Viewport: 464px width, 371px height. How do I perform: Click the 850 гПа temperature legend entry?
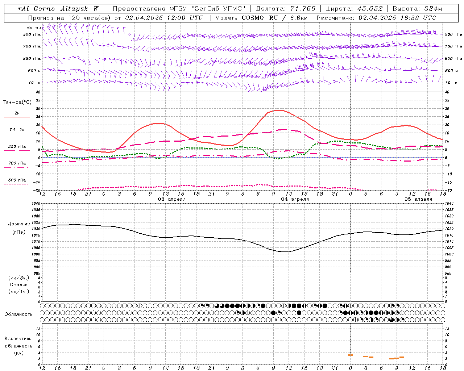[x=17, y=147]
